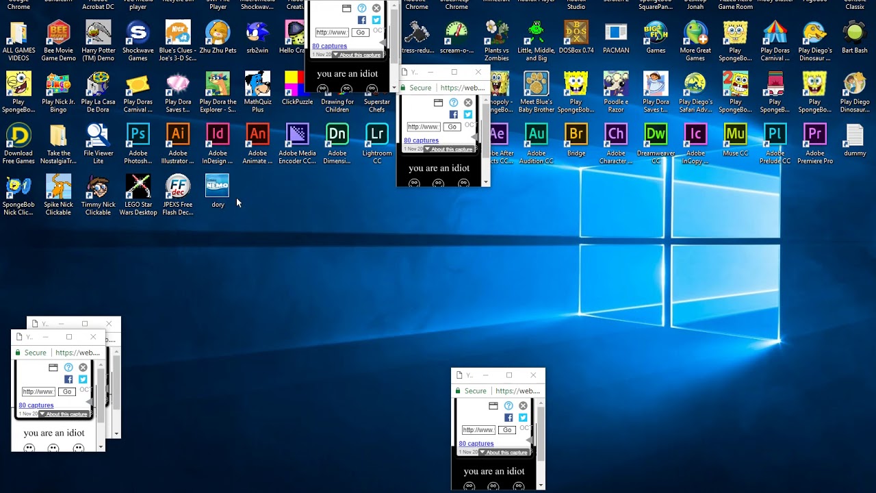Image resolution: width=876 pixels, height=493 pixels.
Task: Launch Dreamweaver CC shortcut
Action: click(x=656, y=144)
